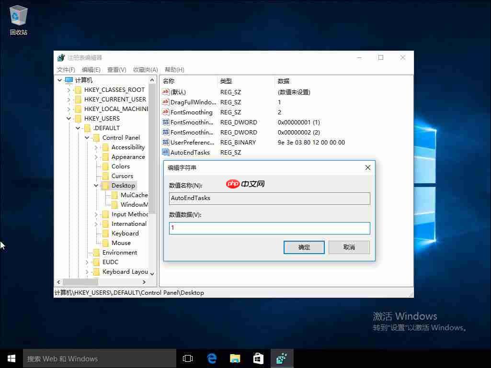Click the 数值数据 input field
This screenshot has width=491, height=368.
pyautogui.click(x=269, y=228)
